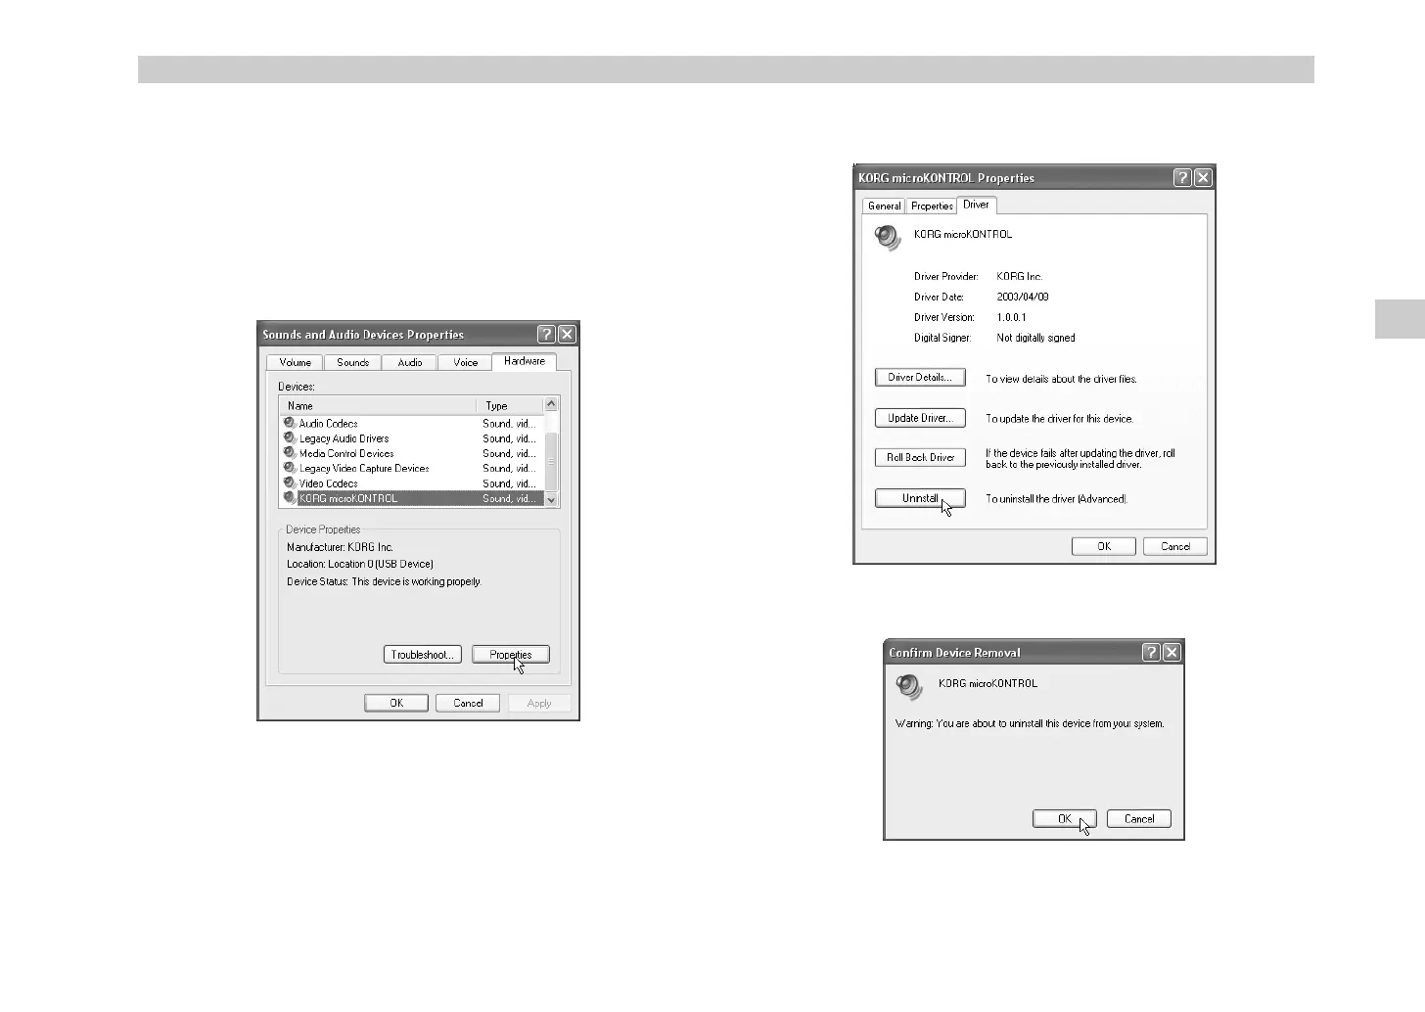The width and height of the screenshot is (1425, 1012).
Task: Click the Roll Back Driver button
Action: tap(920, 457)
